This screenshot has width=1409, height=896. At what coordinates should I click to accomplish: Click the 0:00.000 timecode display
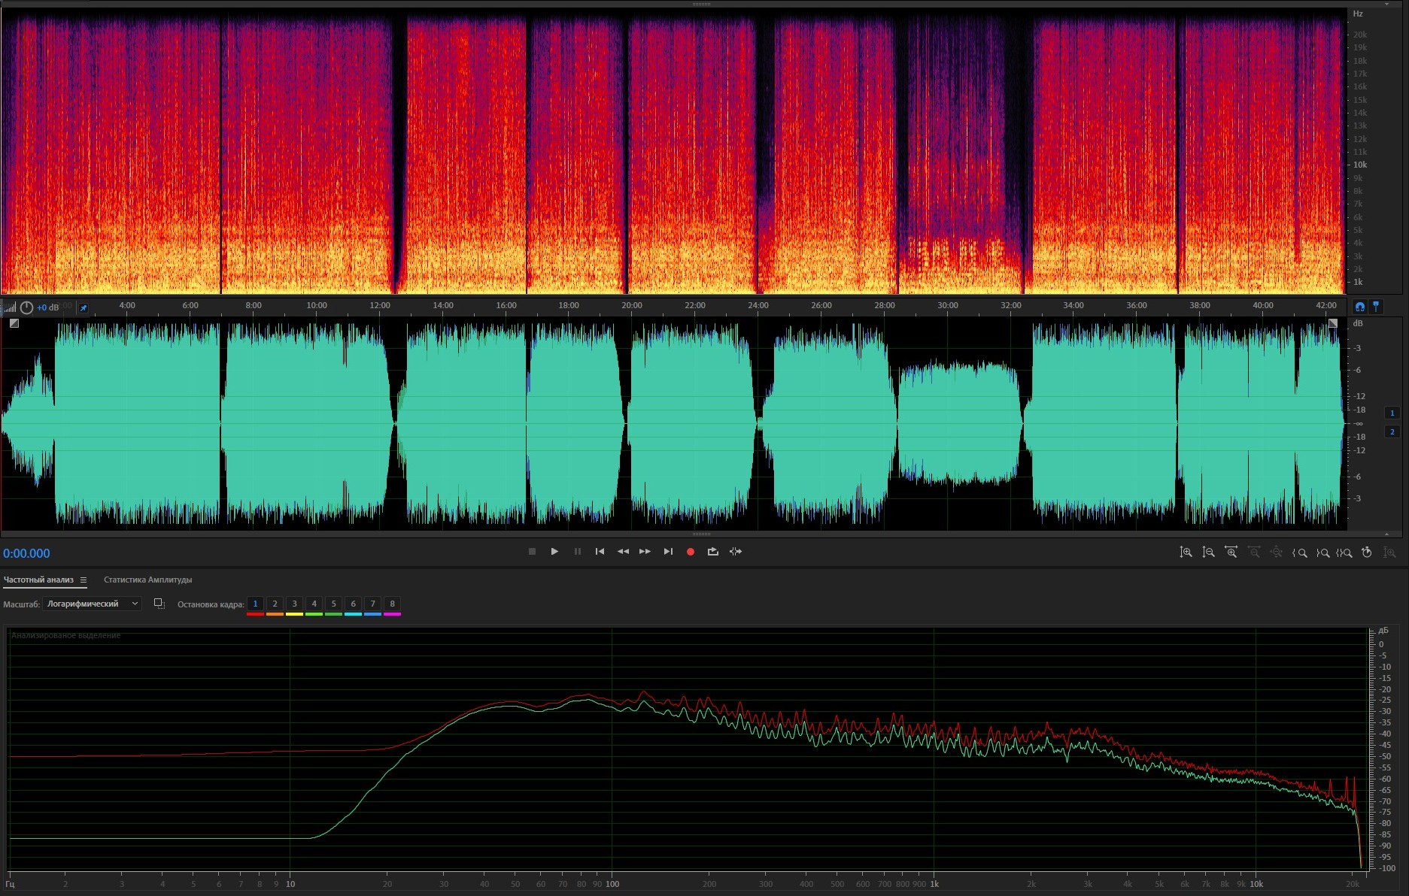click(26, 553)
